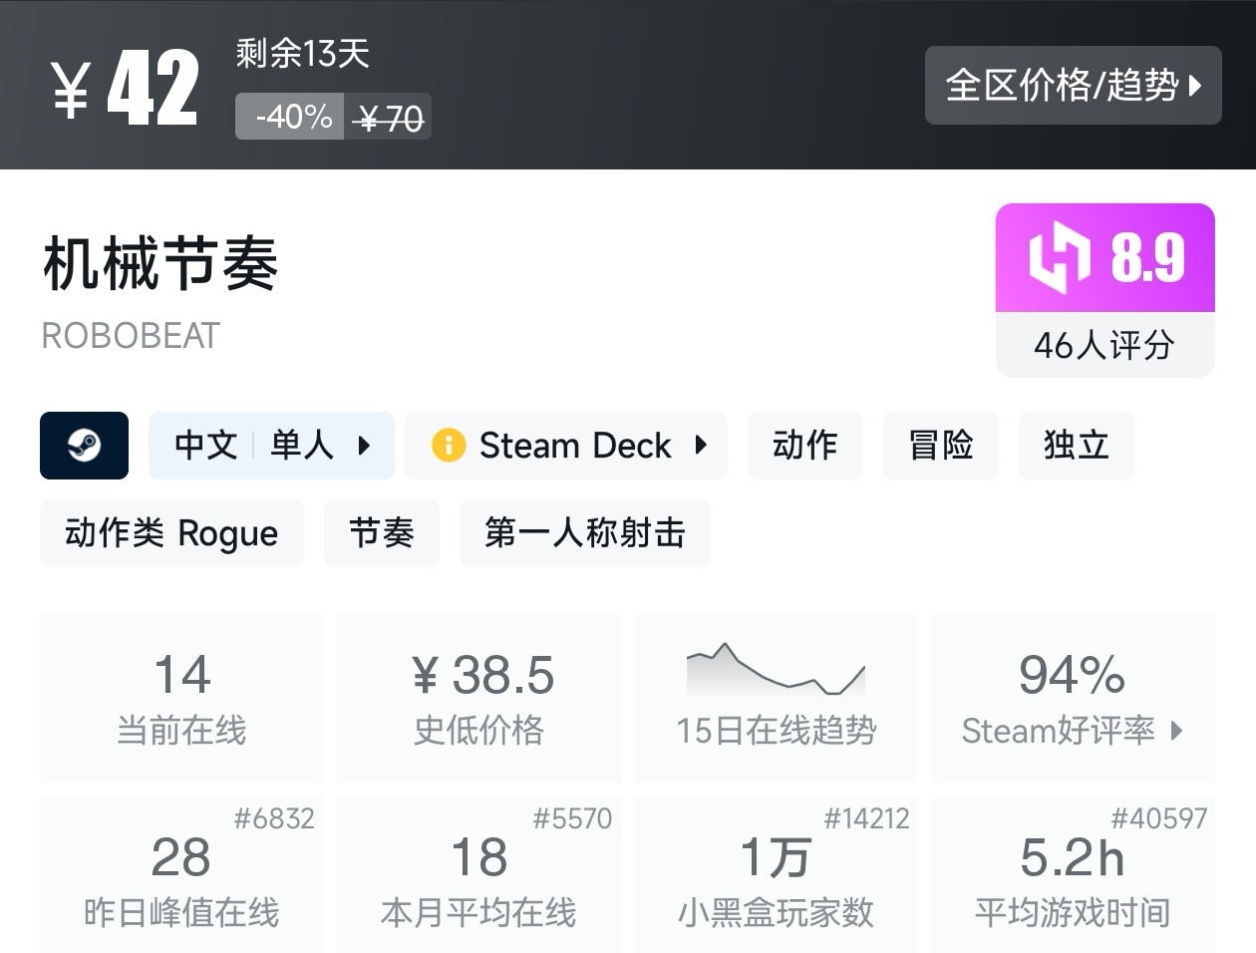Viewport: 1256px width, 953px height.
Task: Open the 节奏 tag
Action: coord(381,533)
